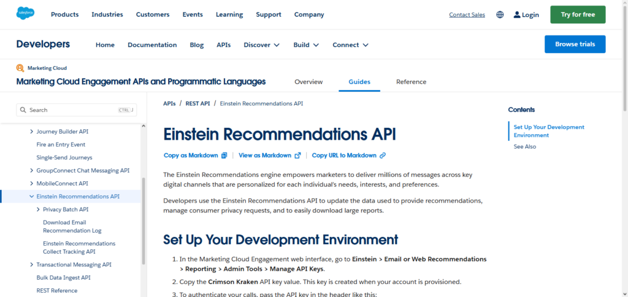
Task: Click the Contact Sales link
Action: (x=467, y=15)
